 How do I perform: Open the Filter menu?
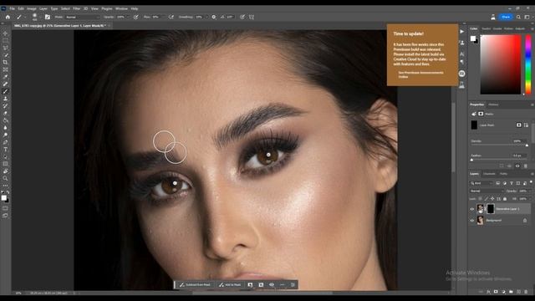(x=76, y=8)
